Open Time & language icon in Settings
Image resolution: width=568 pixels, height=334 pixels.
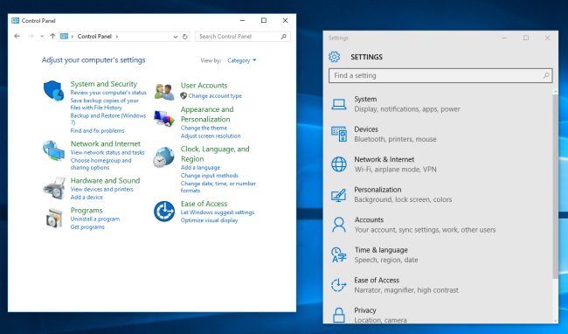click(x=339, y=254)
